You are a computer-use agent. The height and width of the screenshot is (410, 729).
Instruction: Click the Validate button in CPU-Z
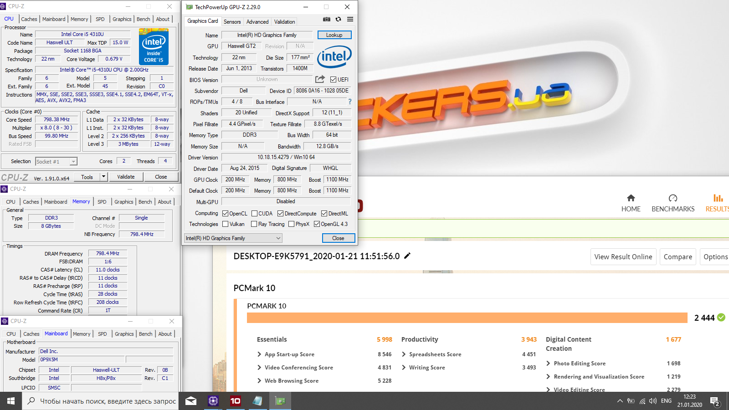(x=126, y=176)
